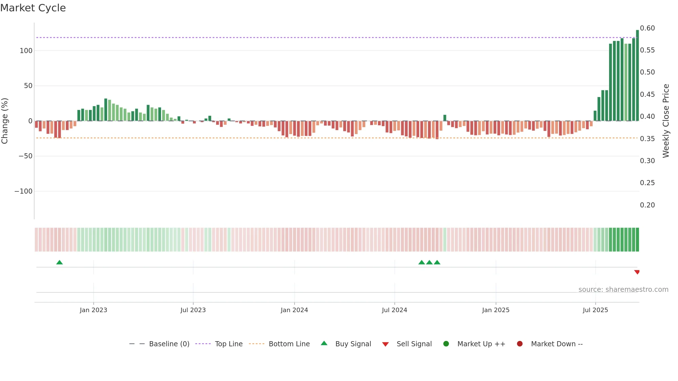Click the Jan 2025 axis label
This screenshot has width=678, height=381.
click(x=496, y=310)
